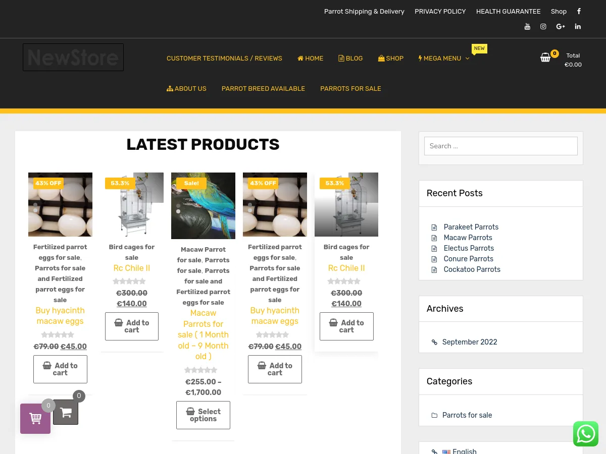Open the Health Guarantee link
This screenshot has height=454, width=606.
point(508,12)
